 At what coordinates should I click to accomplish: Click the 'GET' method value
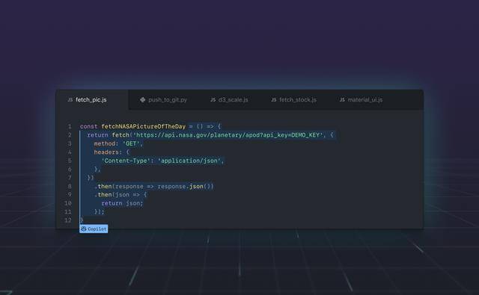click(x=131, y=143)
